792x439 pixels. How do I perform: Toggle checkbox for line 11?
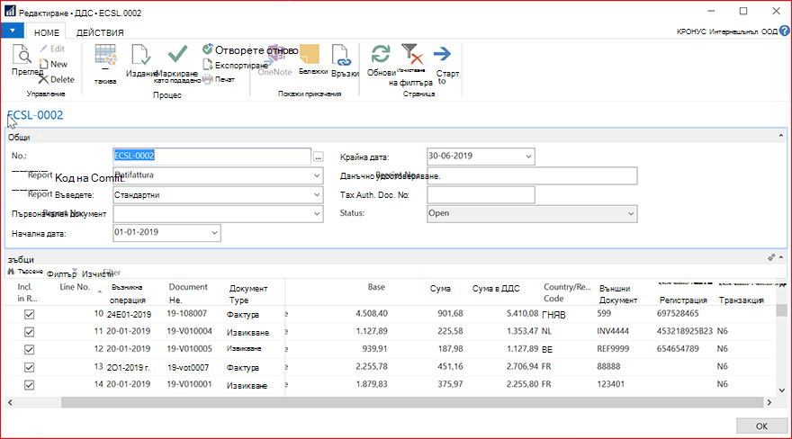coord(30,332)
